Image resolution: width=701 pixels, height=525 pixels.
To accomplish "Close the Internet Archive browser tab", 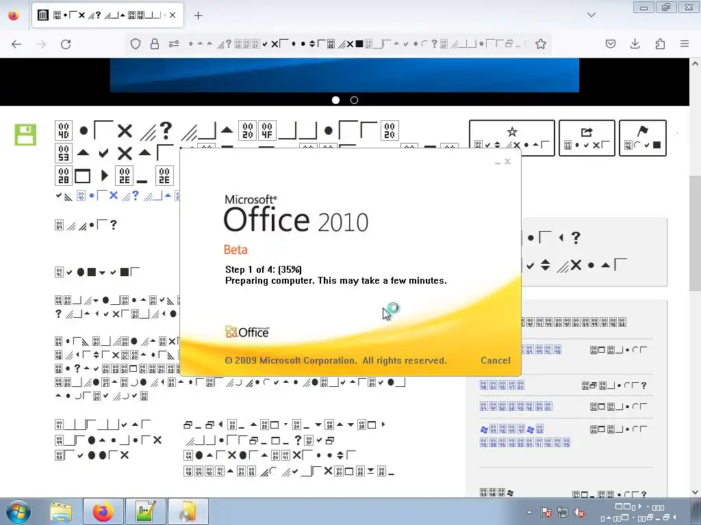I will click(x=173, y=15).
